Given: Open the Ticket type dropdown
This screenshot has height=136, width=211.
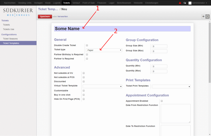Looking at the screenshot, I should [104, 50].
